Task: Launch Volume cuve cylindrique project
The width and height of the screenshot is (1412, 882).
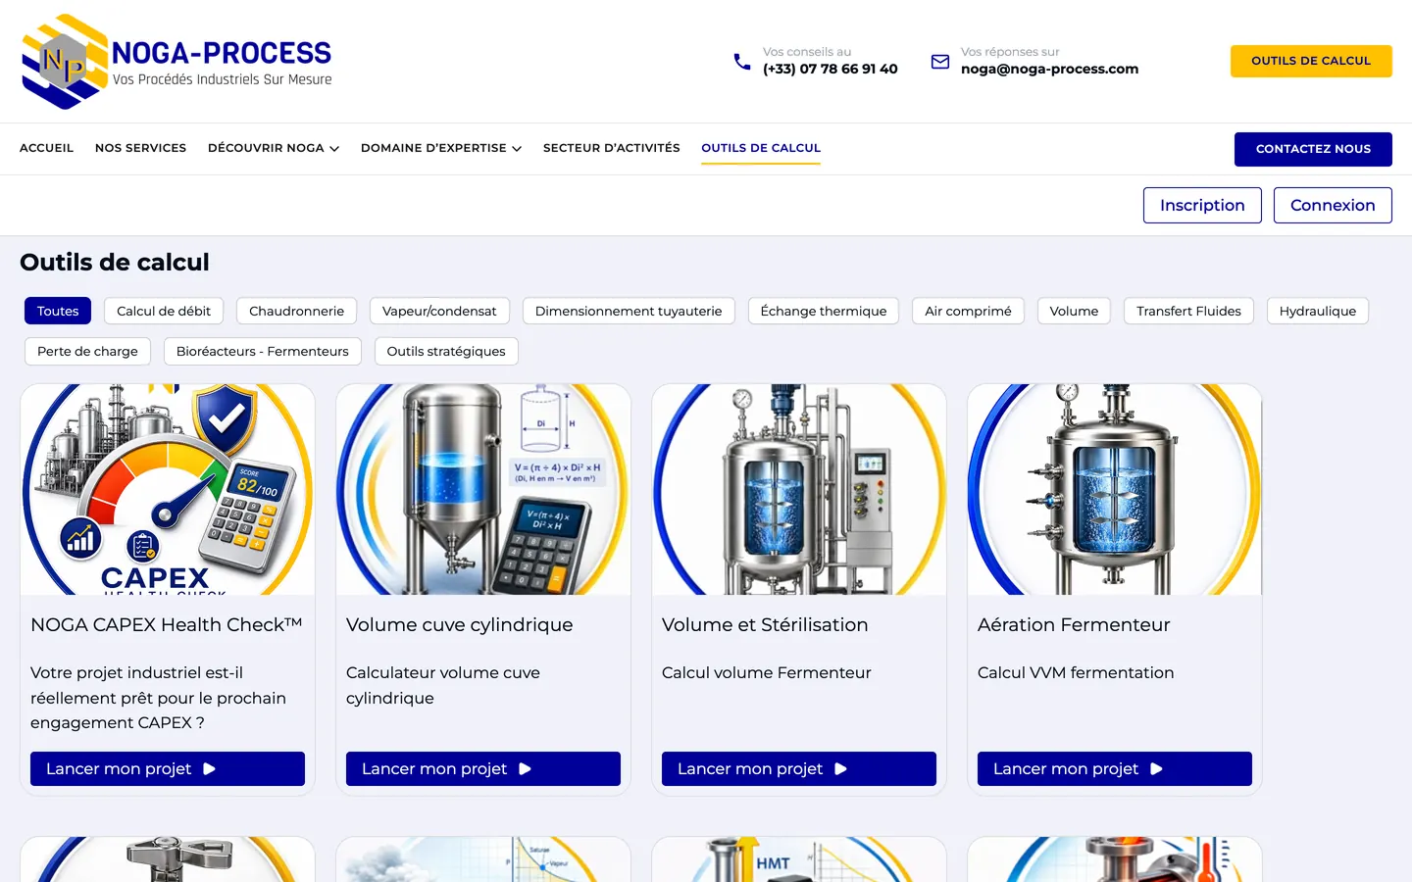Action: pos(483,768)
